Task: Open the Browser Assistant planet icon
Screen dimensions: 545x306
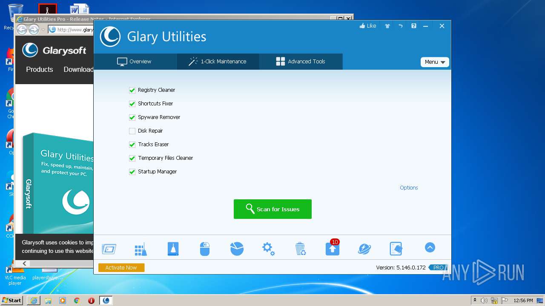Action: point(364,249)
